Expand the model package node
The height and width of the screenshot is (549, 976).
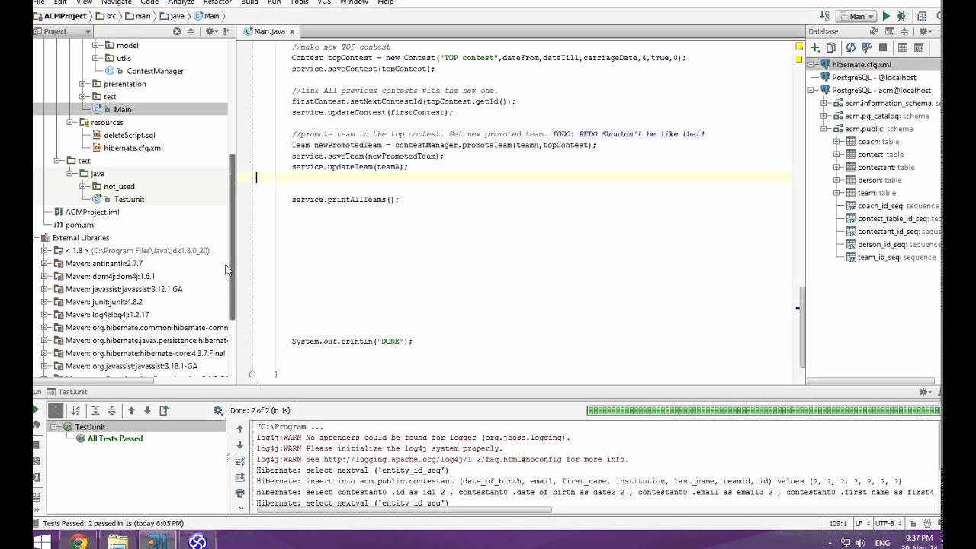pos(96,46)
